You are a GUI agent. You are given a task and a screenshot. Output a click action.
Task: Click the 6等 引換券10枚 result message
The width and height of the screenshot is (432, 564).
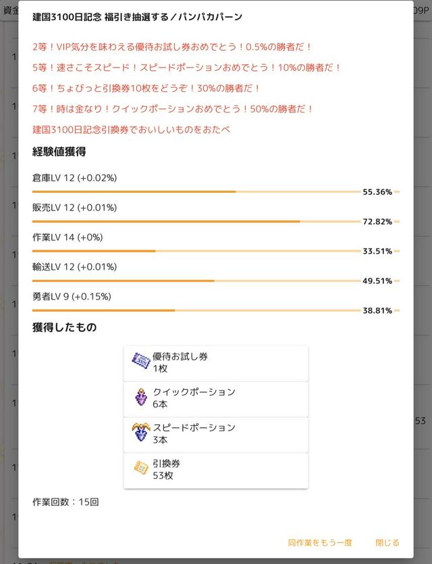146,88
